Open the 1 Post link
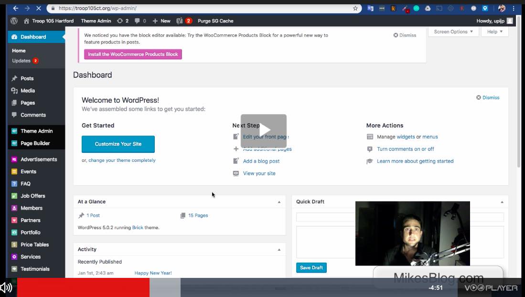Image resolution: width=525 pixels, height=297 pixels. 93,215
